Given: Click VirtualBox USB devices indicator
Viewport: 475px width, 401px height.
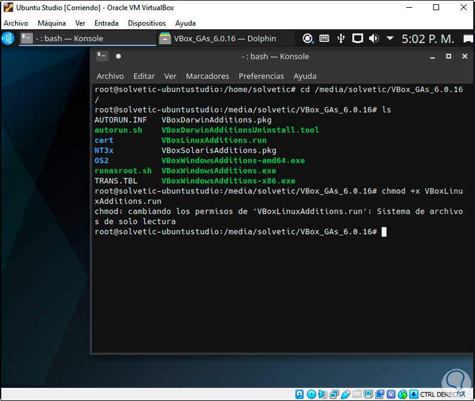Looking at the screenshot, I should [346, 394].
